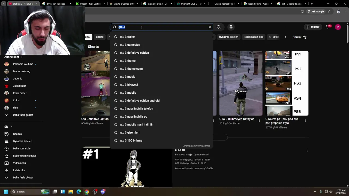The height and width of the screenshot is (196, 349).
Task: Open the account avatar menu
Action: tap(338, 27)
